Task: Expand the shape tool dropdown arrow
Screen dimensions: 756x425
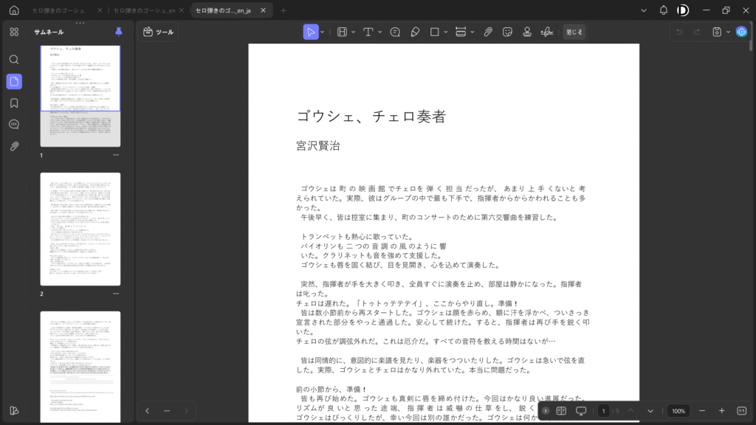Action: 447,32
